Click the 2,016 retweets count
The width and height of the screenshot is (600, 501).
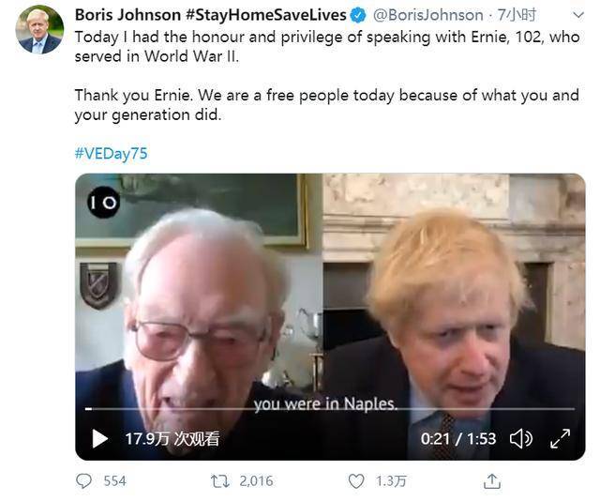coord(255,481)
